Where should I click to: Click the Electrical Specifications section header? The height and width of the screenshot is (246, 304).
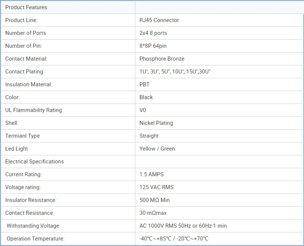[34, 162]
